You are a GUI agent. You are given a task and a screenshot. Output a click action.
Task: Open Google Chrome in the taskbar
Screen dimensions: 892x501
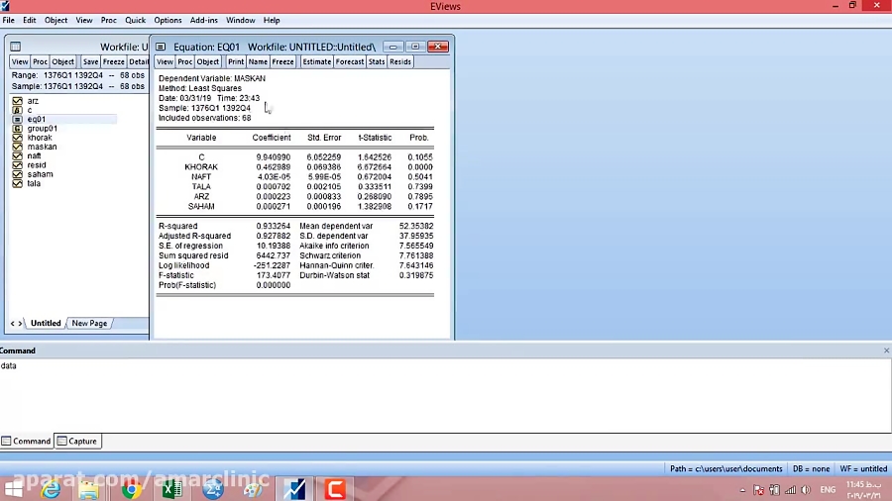pyautogui.click(x=131, y=489)
